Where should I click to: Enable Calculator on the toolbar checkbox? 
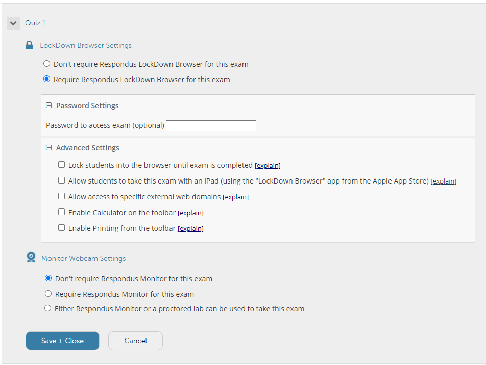(x=62, y=212)
